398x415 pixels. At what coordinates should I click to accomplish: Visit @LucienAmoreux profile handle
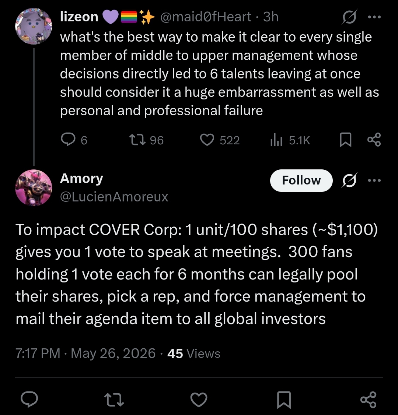pos(114,197)
